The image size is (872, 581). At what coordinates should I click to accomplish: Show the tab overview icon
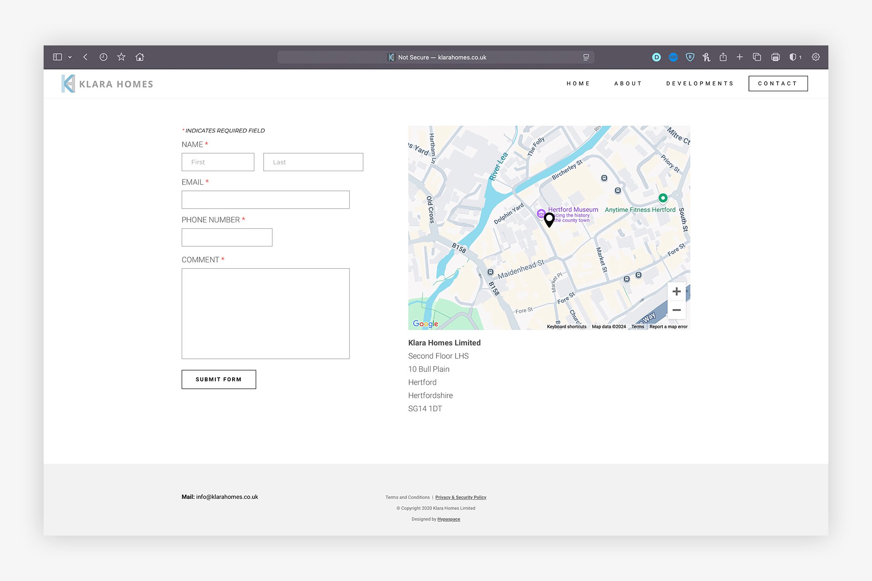pyautogui.click(x=757, y=57)
